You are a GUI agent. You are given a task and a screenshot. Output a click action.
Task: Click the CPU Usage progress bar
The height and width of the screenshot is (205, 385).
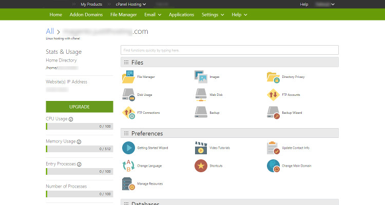coord(80,126)
